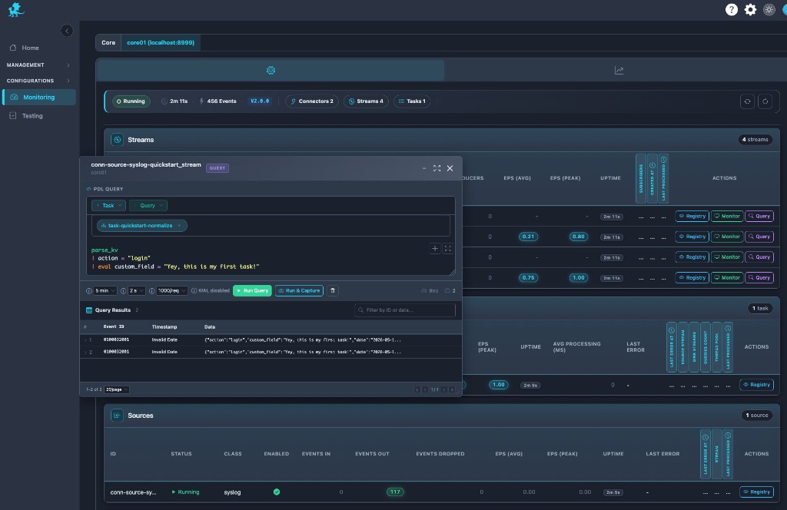The width and height of the screenshot is (787, 510).
Task: Toggle LAST PROCESSED column in Streams table
Action: 663,178
